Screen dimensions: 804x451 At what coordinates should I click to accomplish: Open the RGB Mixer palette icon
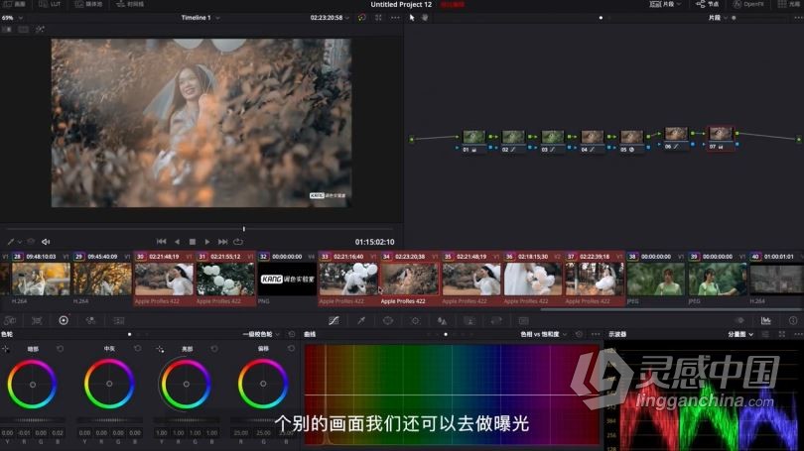coord(90,320)
